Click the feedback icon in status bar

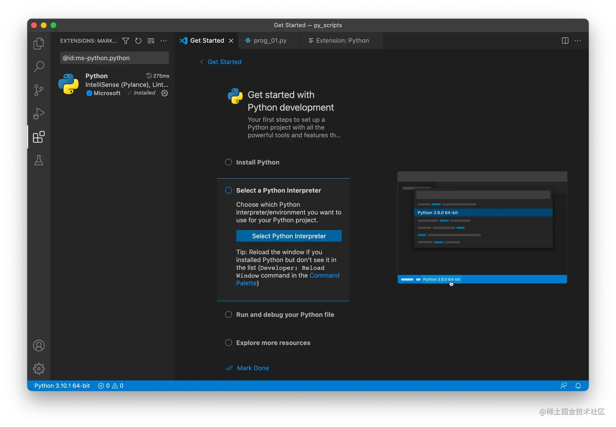pos(564,386)
